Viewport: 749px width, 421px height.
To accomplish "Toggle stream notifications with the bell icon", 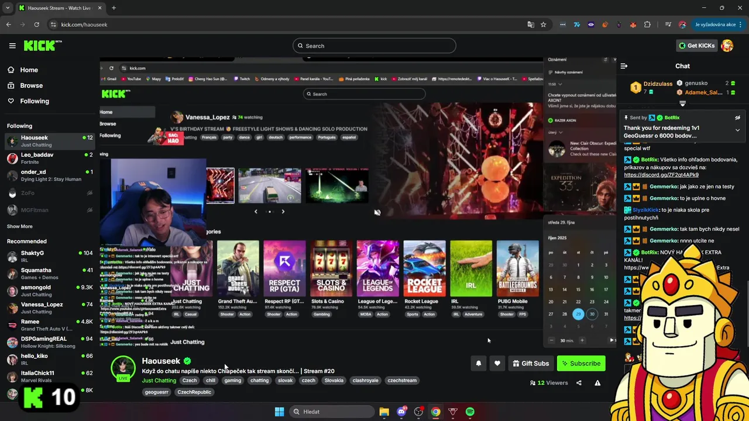I will pos(478,363).
